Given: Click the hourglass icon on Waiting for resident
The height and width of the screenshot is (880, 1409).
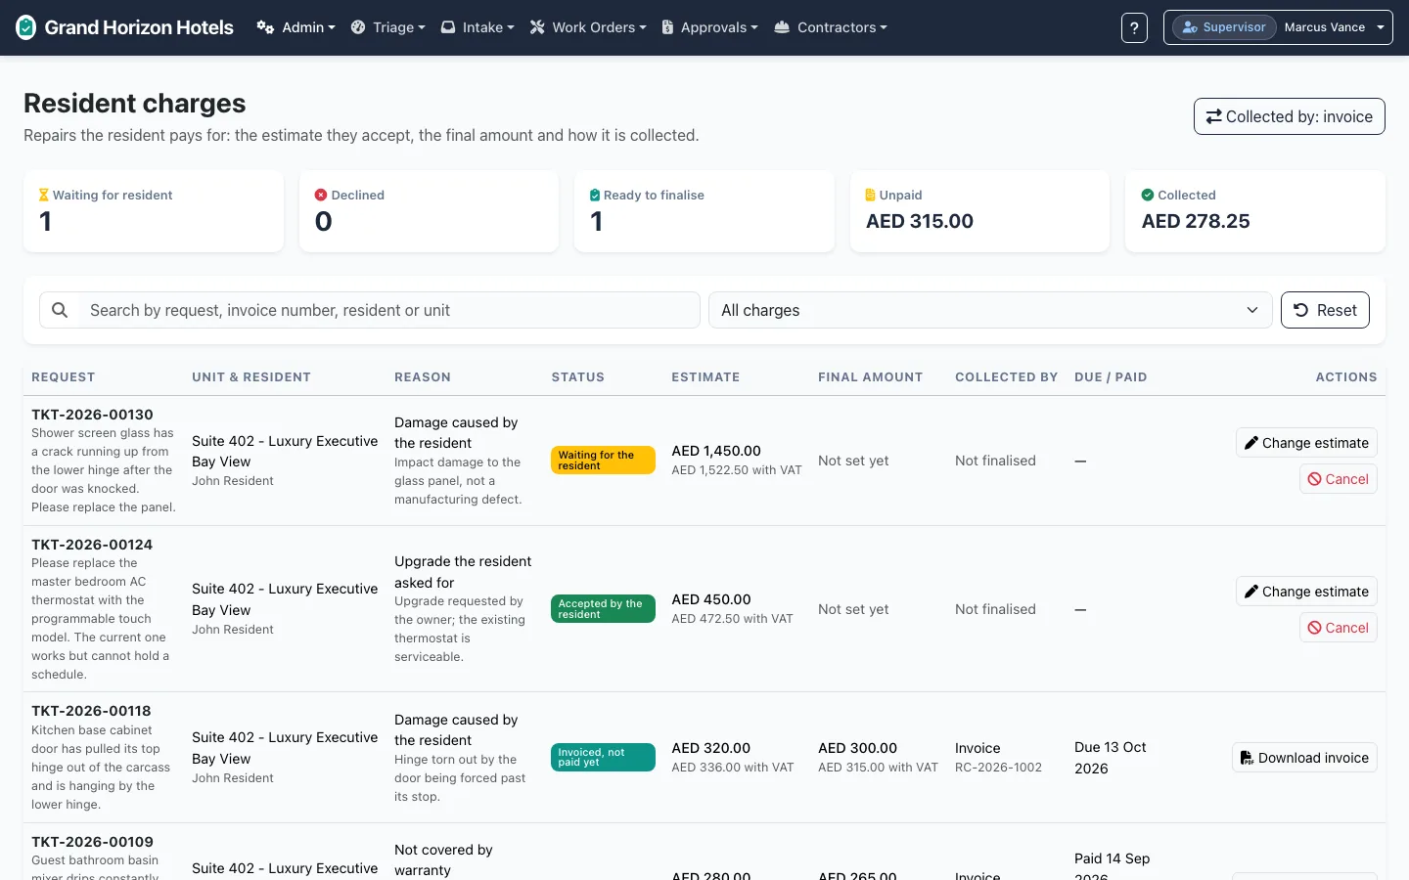Looking at the screenshot, I should pos(43,196).
